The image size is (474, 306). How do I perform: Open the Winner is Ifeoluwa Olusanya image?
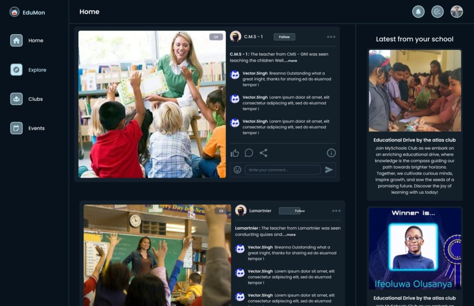pos(415,248)
